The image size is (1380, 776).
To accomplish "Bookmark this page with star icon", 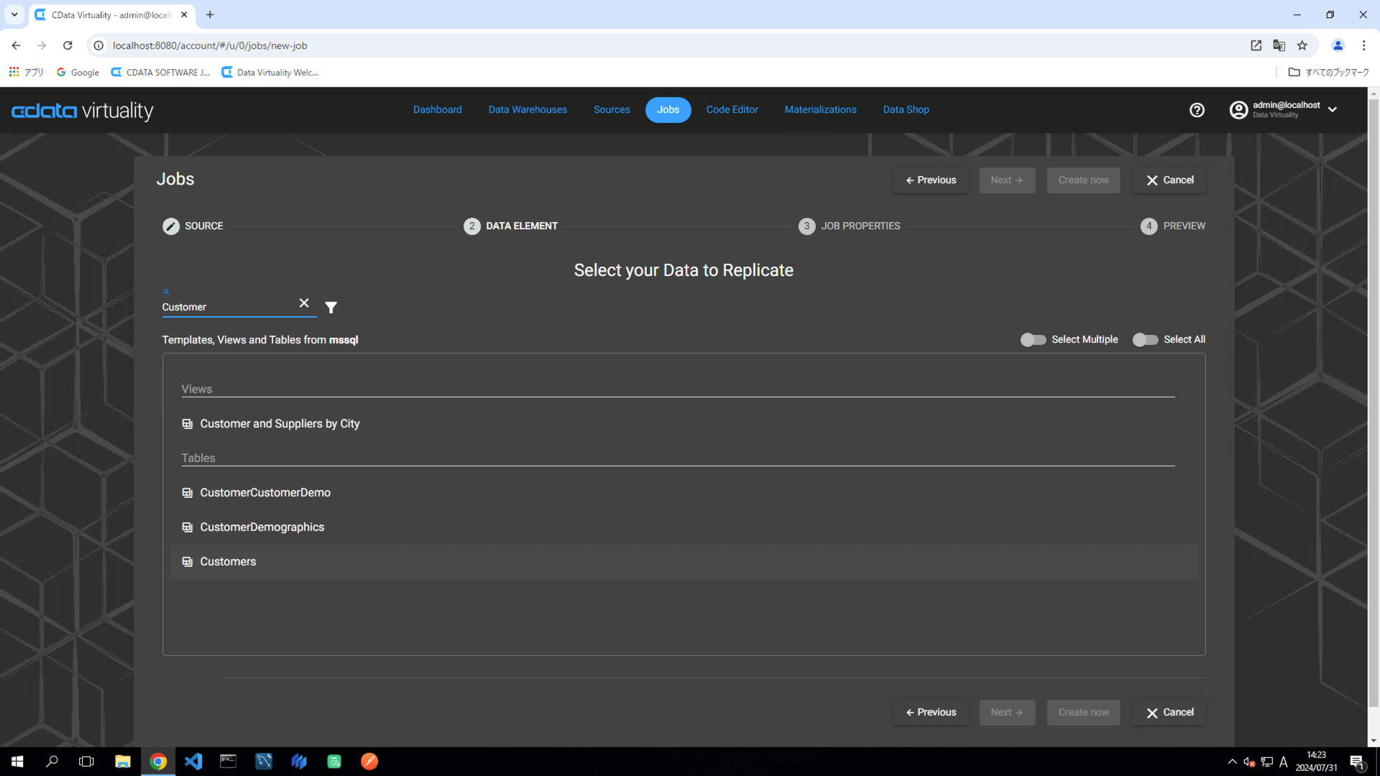I will (x=1302, y=45).
